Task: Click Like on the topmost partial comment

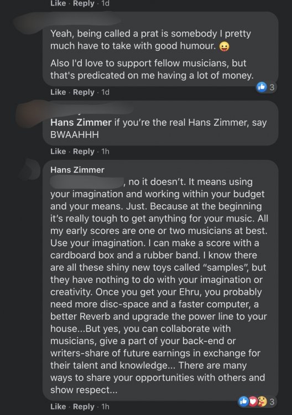Action: (58, 3)
